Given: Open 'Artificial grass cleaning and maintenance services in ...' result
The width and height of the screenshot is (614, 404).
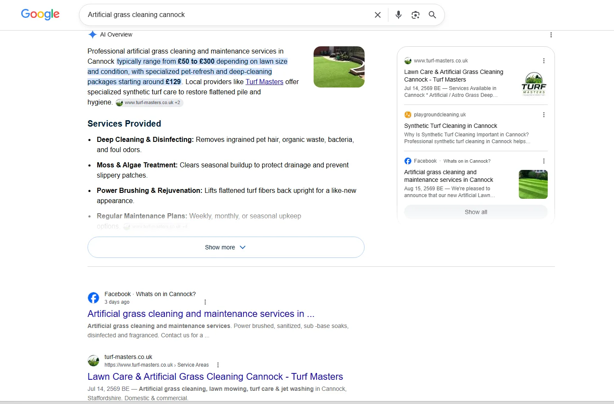Looking at the screenshot, I should (x=201, y=314).
